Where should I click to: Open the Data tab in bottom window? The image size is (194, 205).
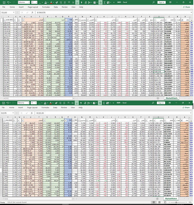[x=55, y=107]
